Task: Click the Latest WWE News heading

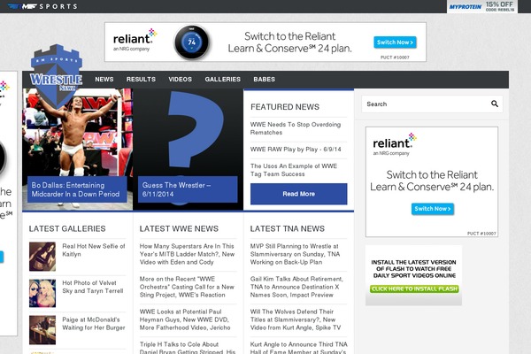Action: pos(179,228)
